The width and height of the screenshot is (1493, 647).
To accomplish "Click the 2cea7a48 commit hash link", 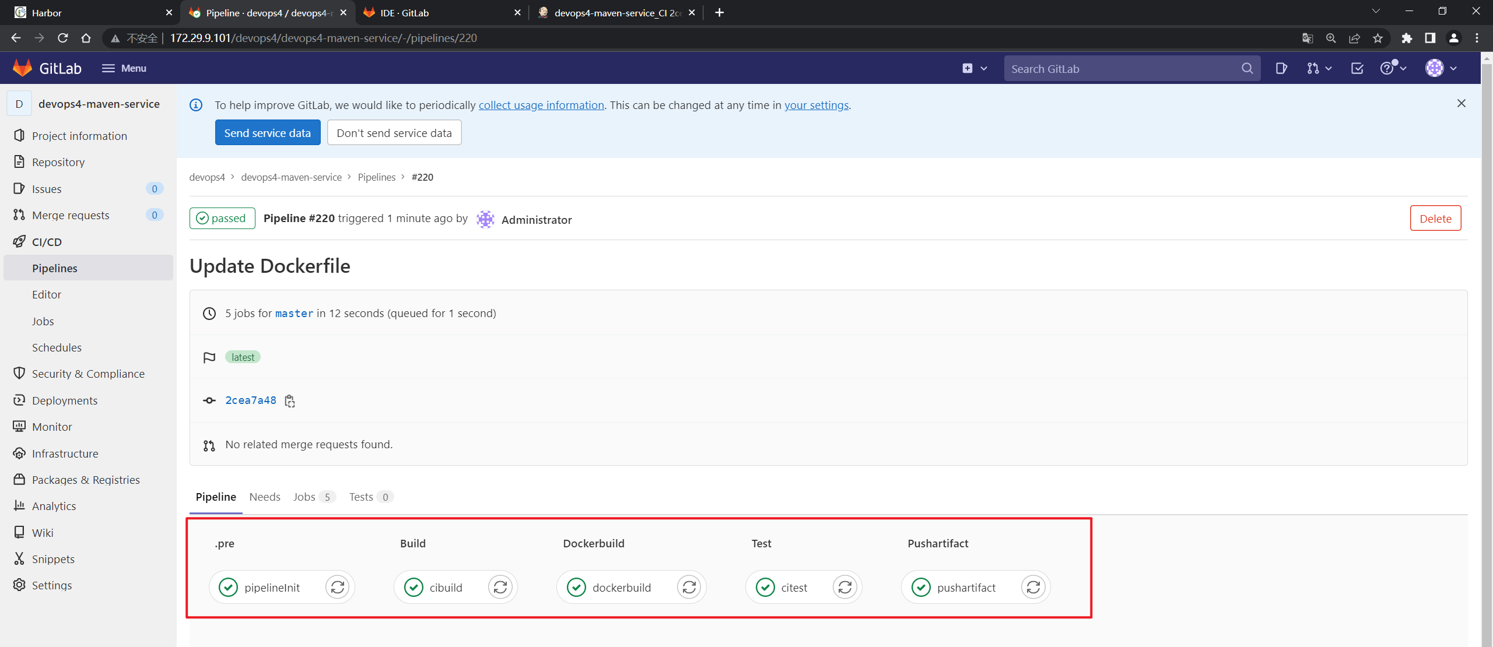I will [x=250, y=400].
